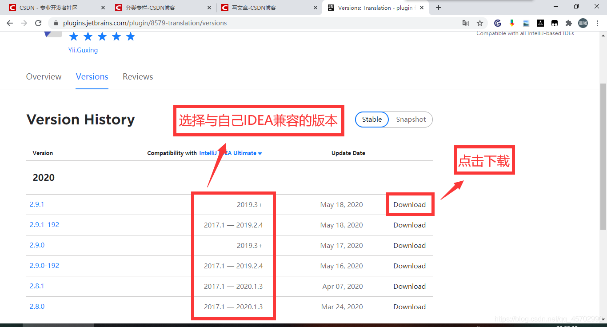Click the '2020' year group heading
Screen dimensions: 607x327
pos(44,178)
